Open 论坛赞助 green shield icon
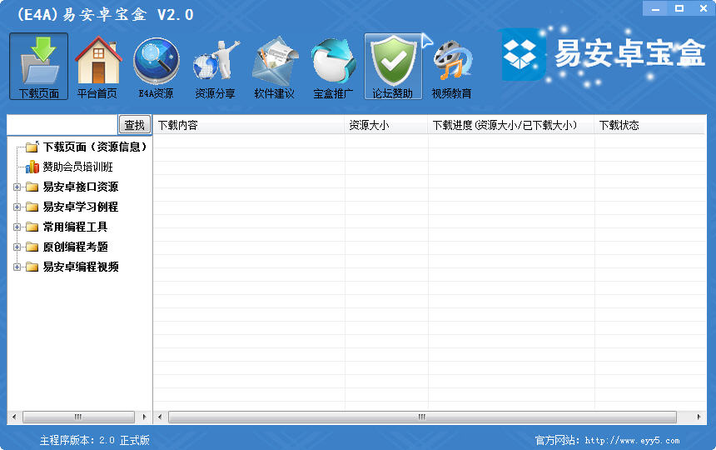The image size is (716, 450). point(393,66)
